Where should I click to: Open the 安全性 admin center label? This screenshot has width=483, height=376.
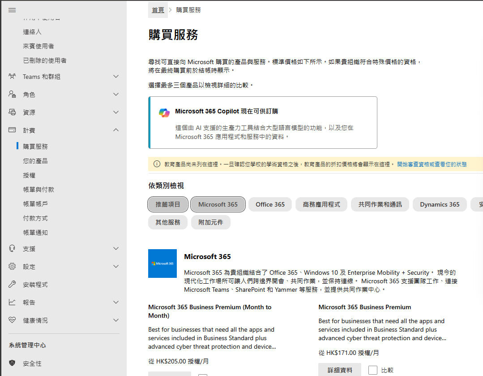[x=32, y=363]
